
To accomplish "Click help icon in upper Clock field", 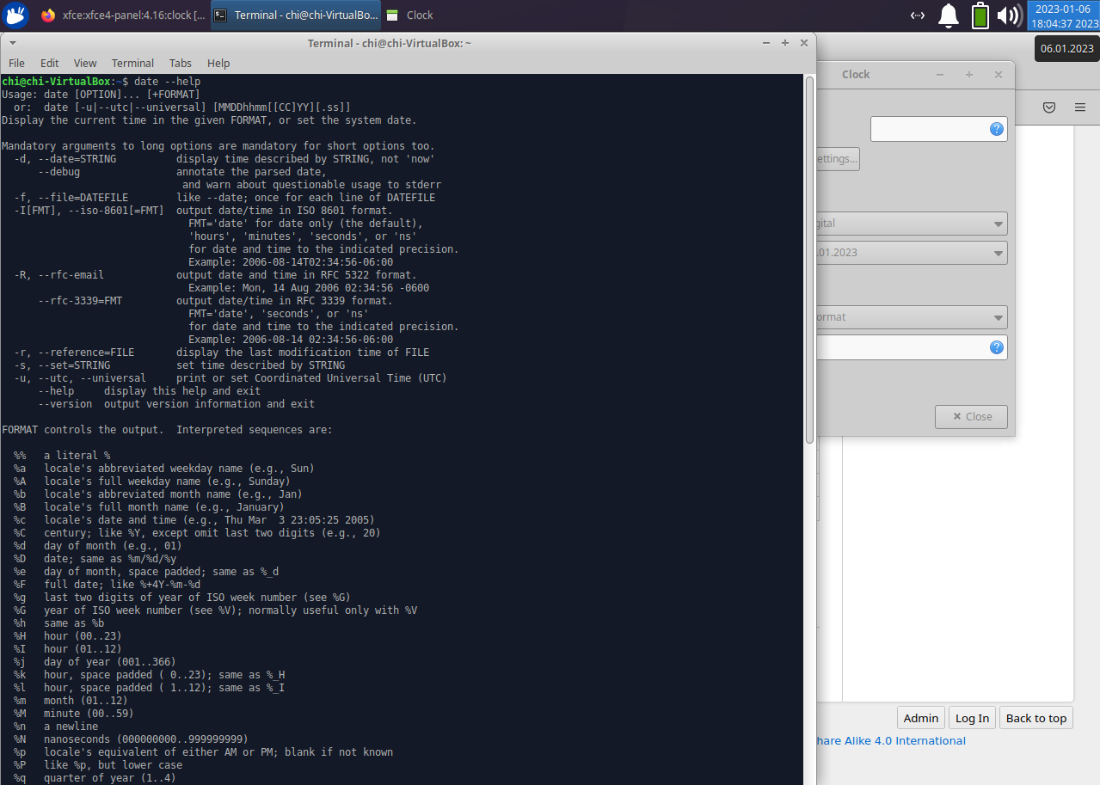I will coord(997,129).
